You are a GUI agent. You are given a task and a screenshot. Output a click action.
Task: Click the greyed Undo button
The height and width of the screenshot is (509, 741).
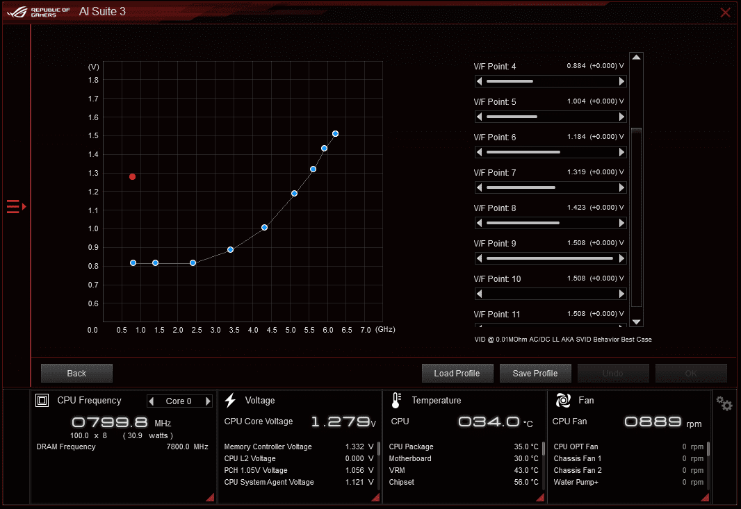(x=613, y=373)
